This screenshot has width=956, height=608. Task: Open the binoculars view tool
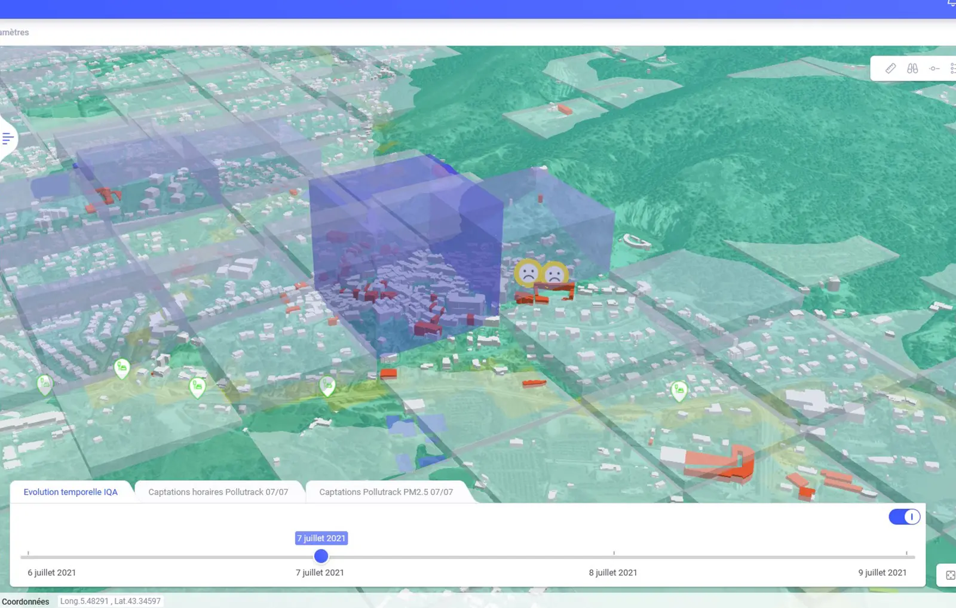(x=912, y=69)
